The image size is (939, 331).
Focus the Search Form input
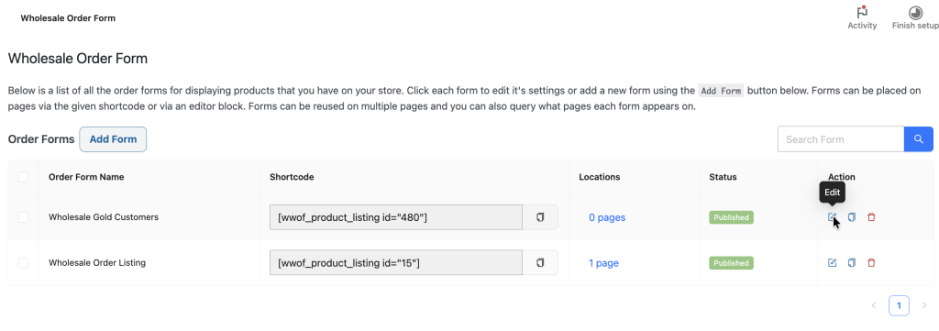pyautogui.click(x=841, y=138)
